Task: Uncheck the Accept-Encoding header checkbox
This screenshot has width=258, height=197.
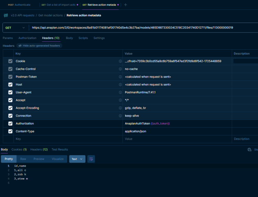Action: pos(10,108)
